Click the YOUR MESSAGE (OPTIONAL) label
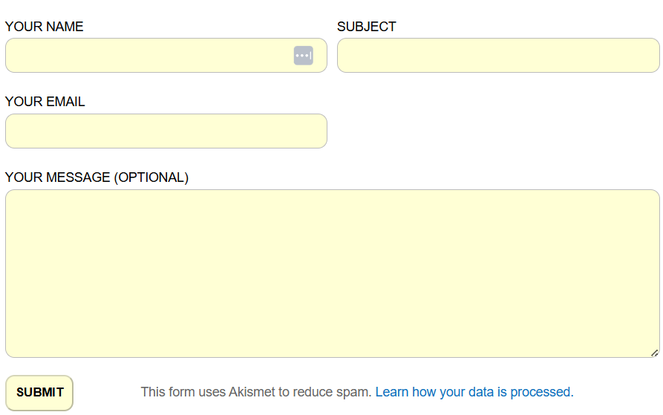This screenshot has width=663, height=415. (x=97, y=177)
